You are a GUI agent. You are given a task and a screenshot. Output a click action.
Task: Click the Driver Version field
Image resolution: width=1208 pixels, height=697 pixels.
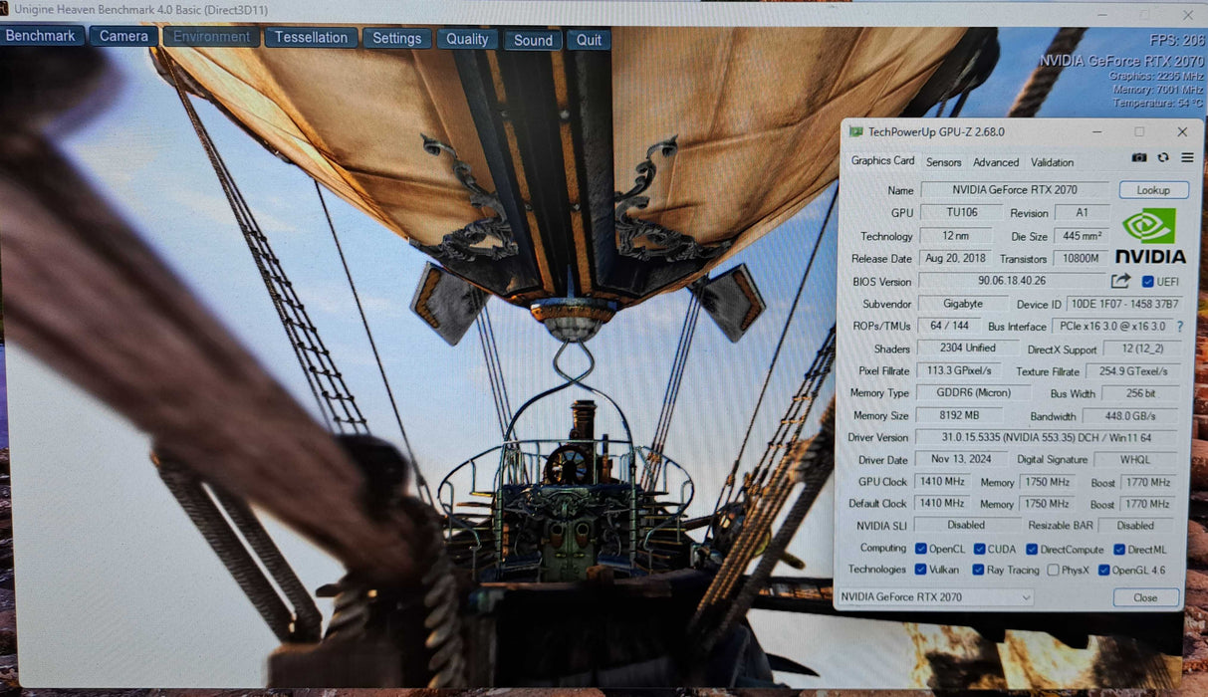pos(1046,438)
